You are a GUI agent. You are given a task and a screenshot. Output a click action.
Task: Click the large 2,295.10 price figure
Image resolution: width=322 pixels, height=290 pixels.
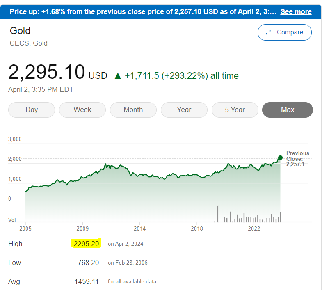coord(46,72)
